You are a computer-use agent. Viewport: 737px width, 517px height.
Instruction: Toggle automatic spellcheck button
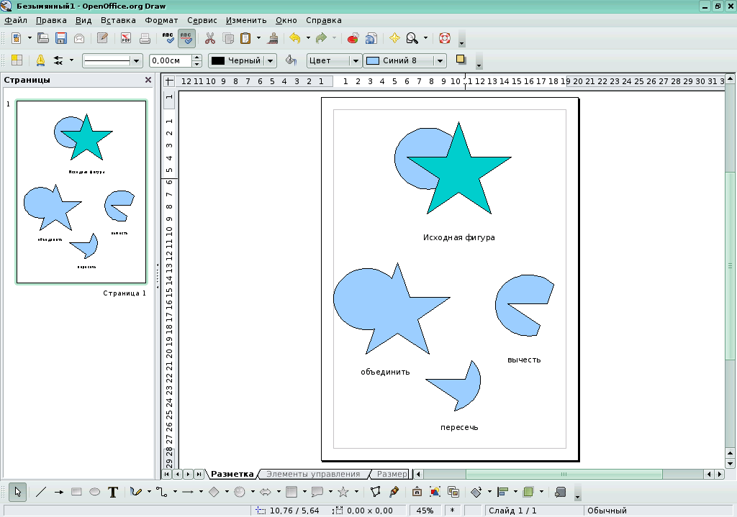click(186, 38)
